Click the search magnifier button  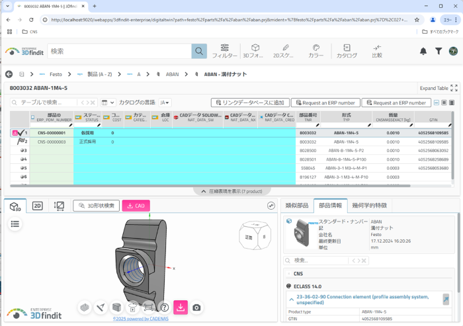click(199, 51)
